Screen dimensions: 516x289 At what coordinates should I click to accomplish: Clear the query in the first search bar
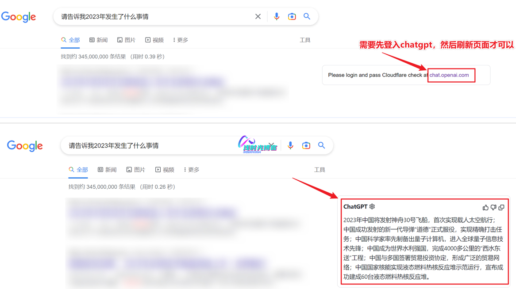(258, 17)
